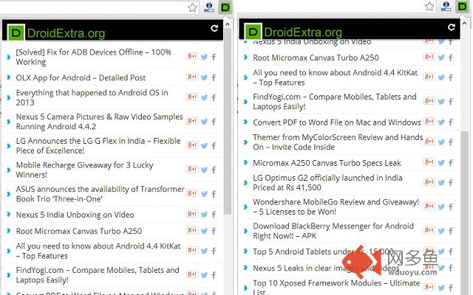Open the Download BlackBerry Messenger for Android link
The width and height of the screenshot is (473, 295).
333,231
